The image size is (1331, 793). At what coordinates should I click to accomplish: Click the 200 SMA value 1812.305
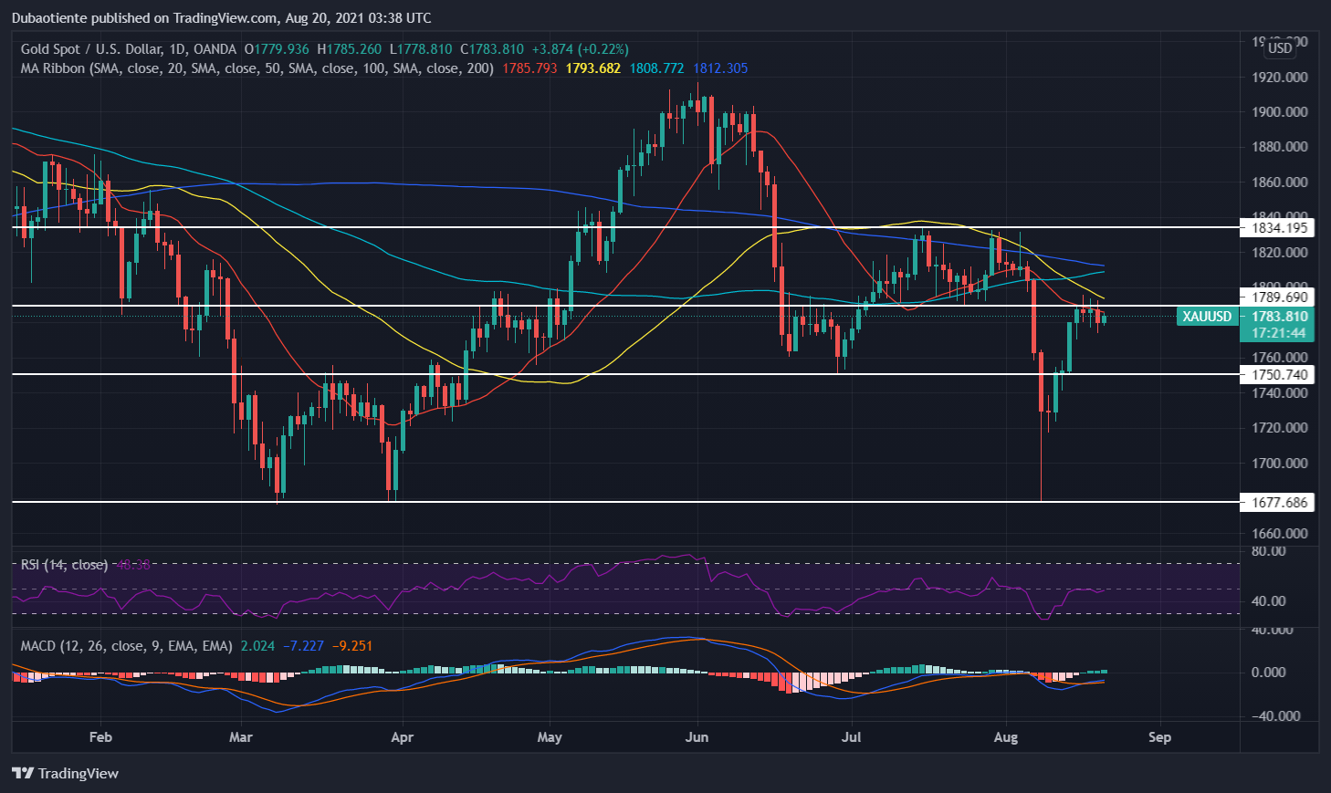click(x=720, y=68)
